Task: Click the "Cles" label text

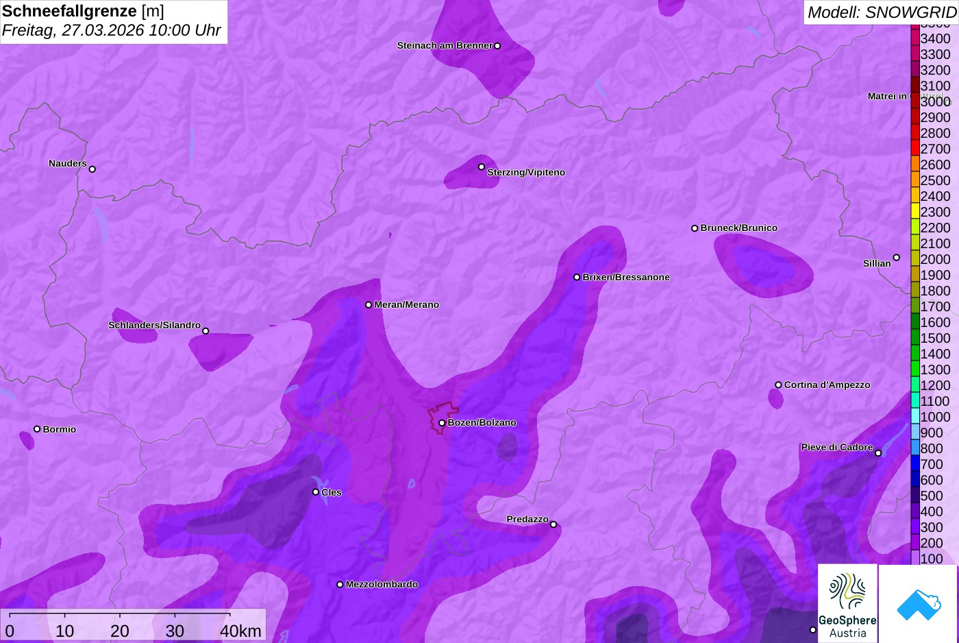Action: pyautogui.click(x=332, y=493)
